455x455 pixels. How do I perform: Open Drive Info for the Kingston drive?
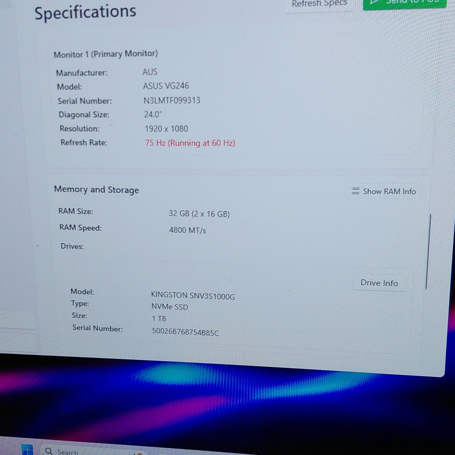tap(379, 283)
